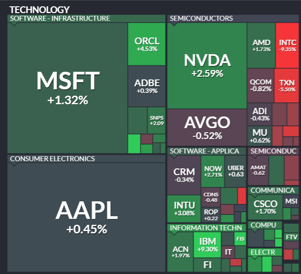Click the QCOM tile
Screen dimensions: 301x274
coord(260,85)
